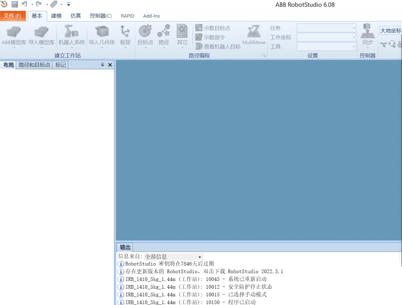Open the 任务 task combo box

326,28
